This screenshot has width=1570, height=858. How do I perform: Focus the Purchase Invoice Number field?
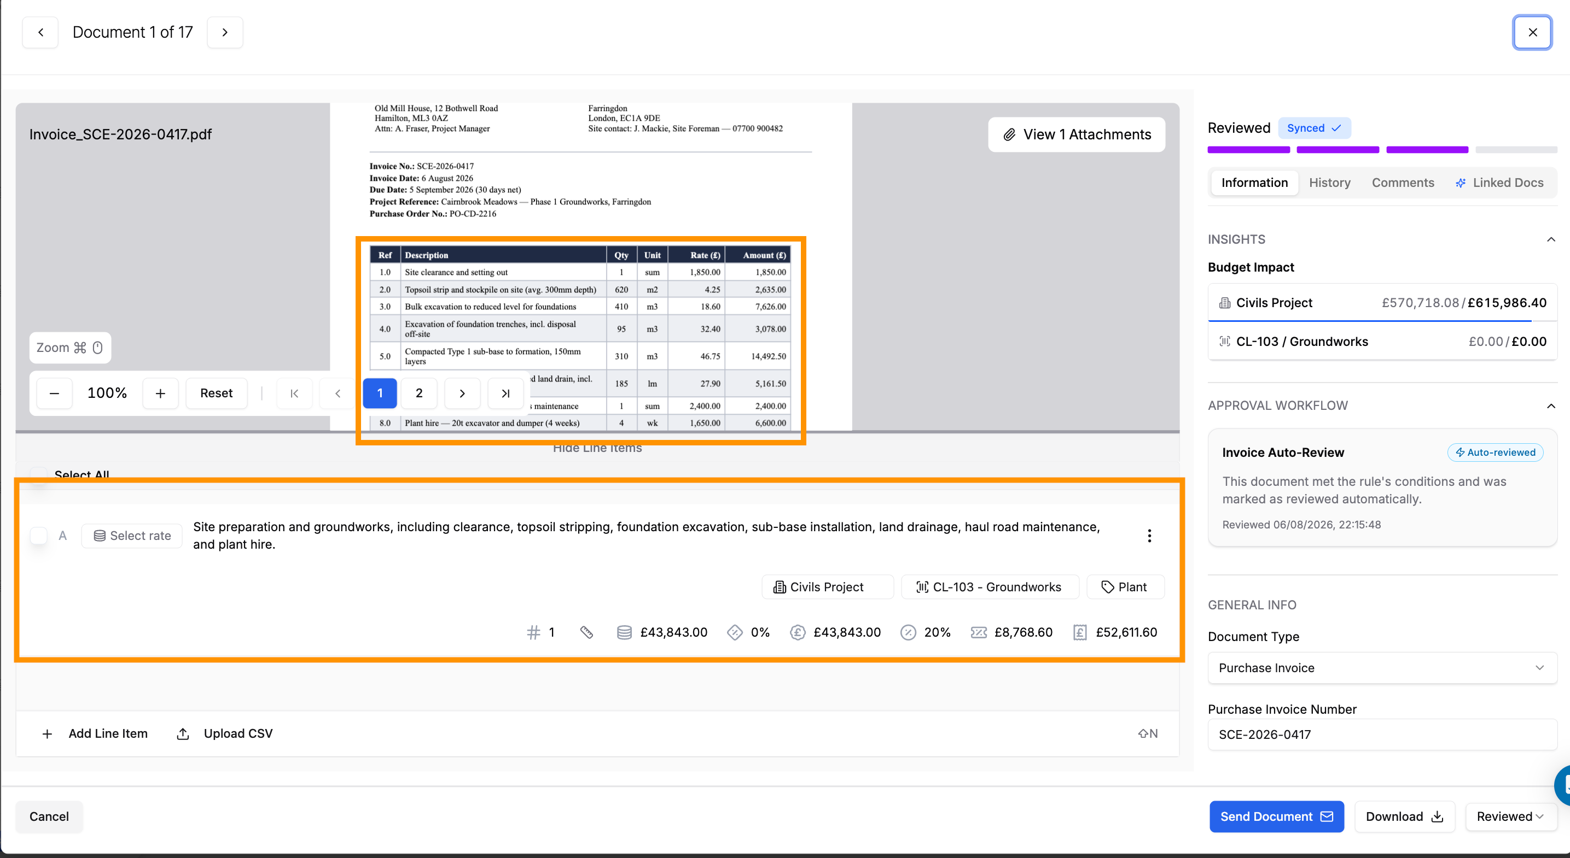click(x=1382, y=735)
